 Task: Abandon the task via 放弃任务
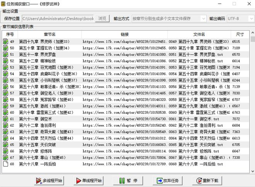[x=167, y=180]
